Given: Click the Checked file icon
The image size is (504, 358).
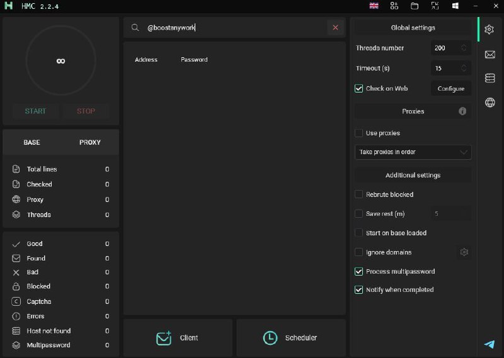Looking at the screenshot, I should tap(16, 184).
